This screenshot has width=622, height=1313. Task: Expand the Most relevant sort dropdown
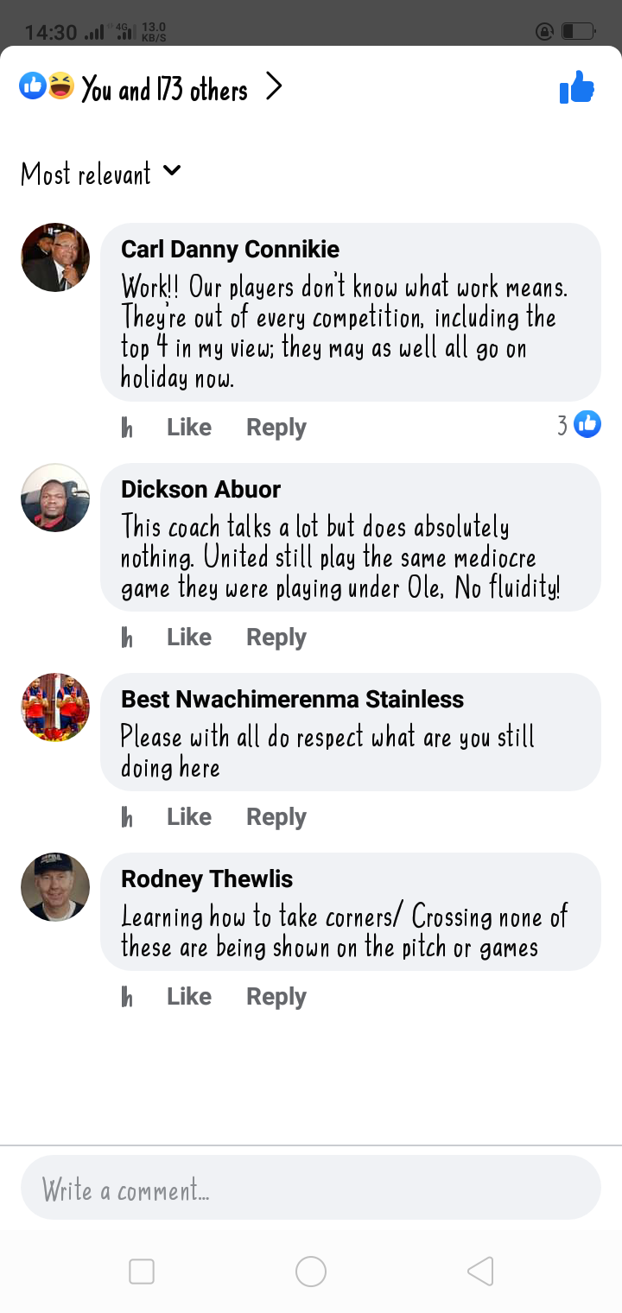(x=101, y=174)
